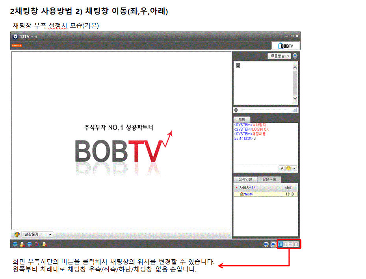Set chat panel to right side layout

(280, 244)
